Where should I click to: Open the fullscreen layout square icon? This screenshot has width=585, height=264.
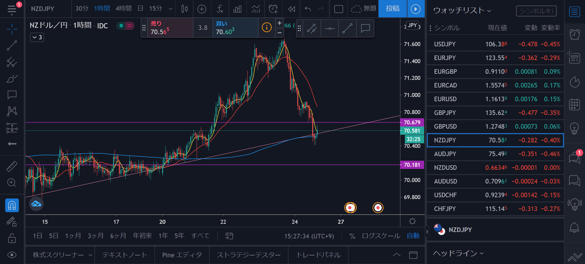tap(339, 9)
